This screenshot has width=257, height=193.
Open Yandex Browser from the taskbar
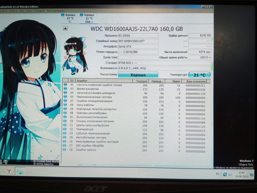tap(9, 171)
